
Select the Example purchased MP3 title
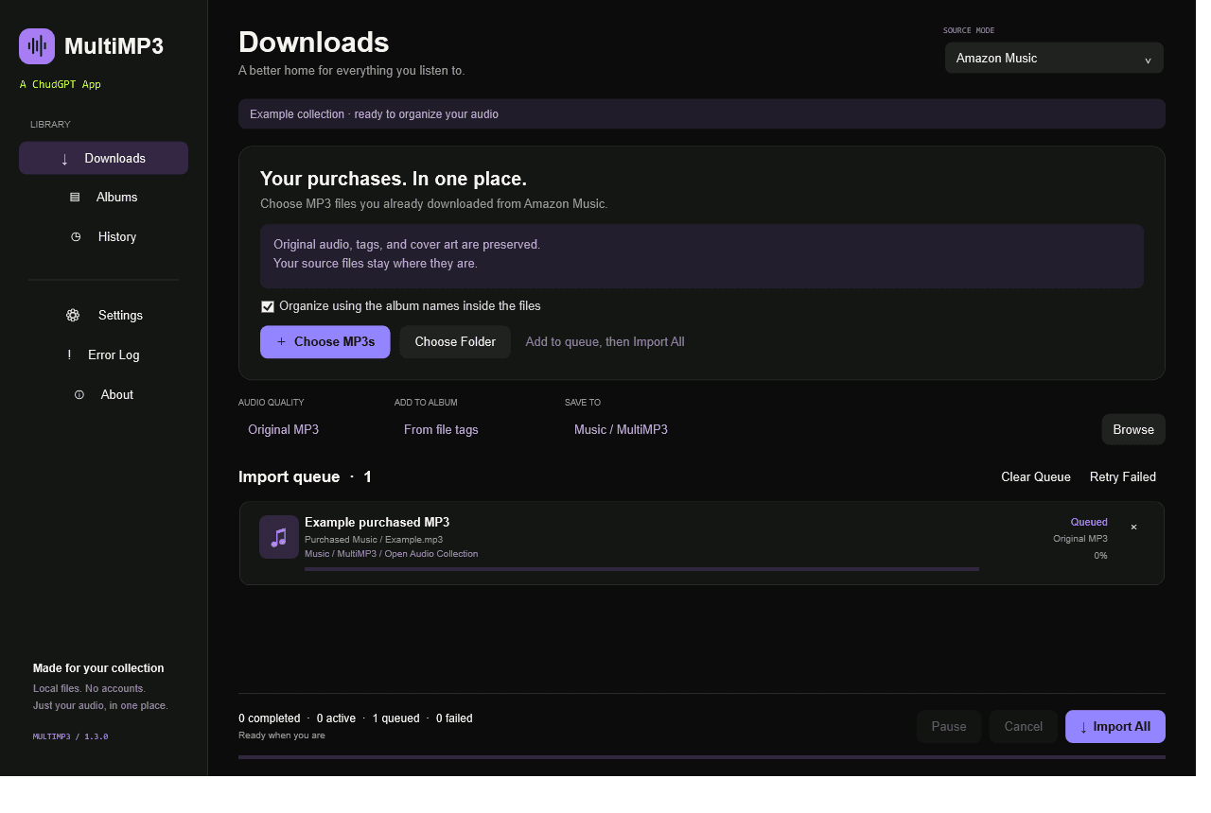pos(377,523)
